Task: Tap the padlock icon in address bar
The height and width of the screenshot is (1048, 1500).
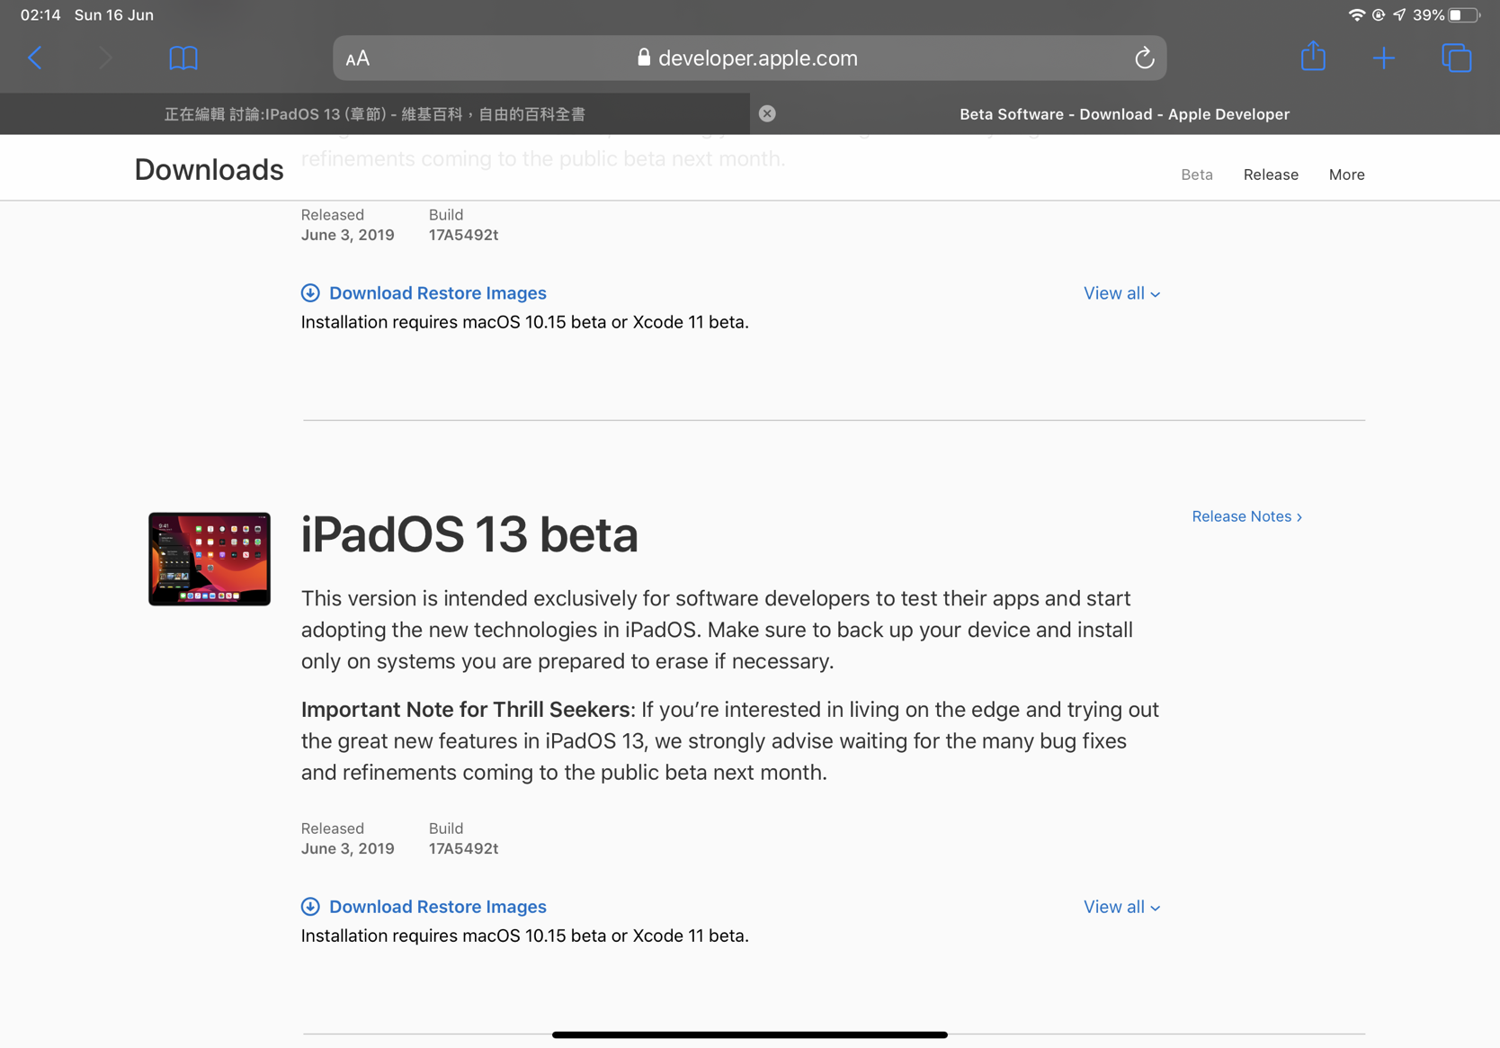Action: (644, 58)
